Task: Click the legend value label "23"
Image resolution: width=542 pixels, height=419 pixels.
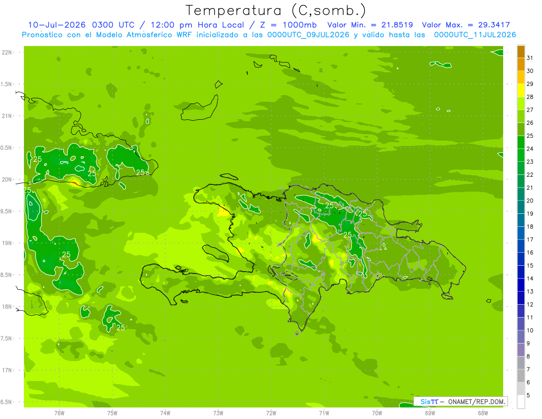Action: point(530,162)
